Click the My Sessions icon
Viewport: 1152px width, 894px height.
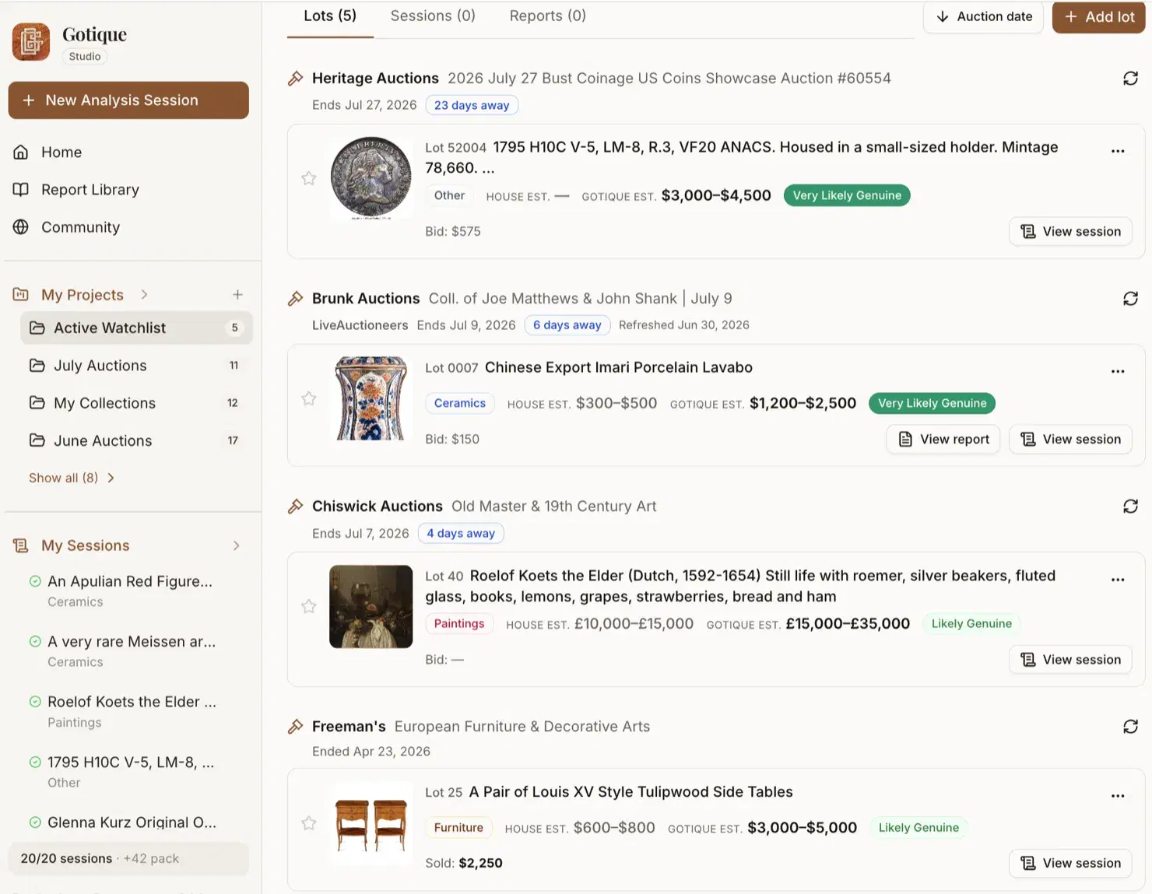tap(21, 545)
